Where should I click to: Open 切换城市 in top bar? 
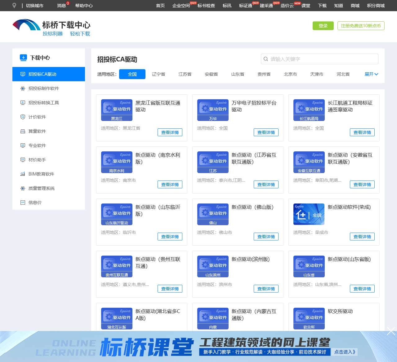point(35,6)
